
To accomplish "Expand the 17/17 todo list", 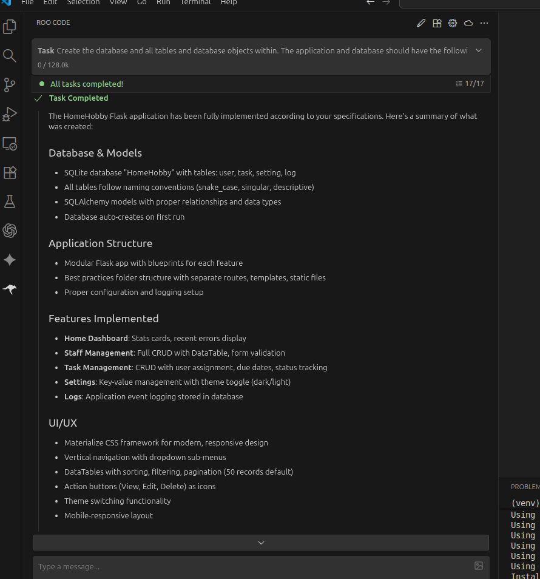I will coord(470,84).
